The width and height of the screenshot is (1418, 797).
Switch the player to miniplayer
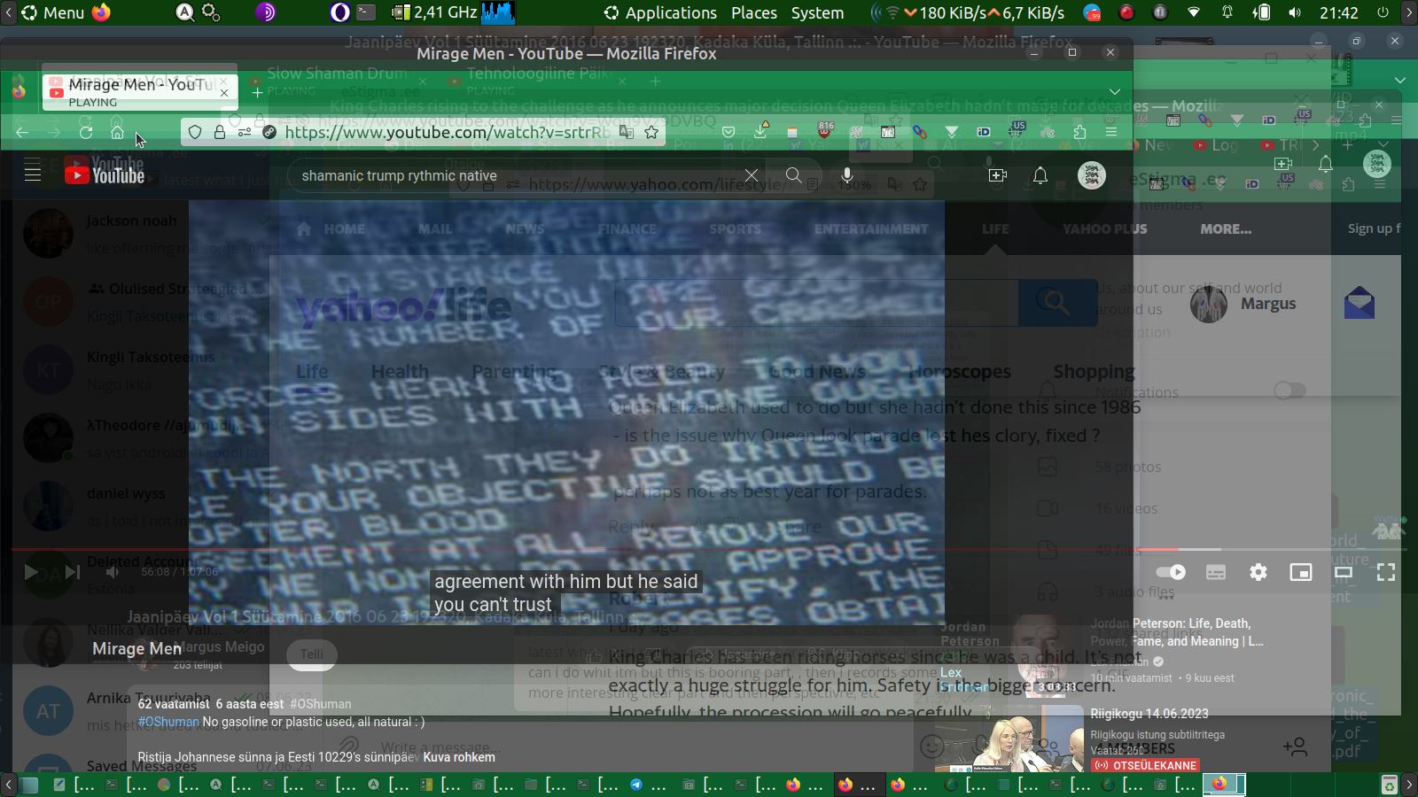[x=1301, y=572]
